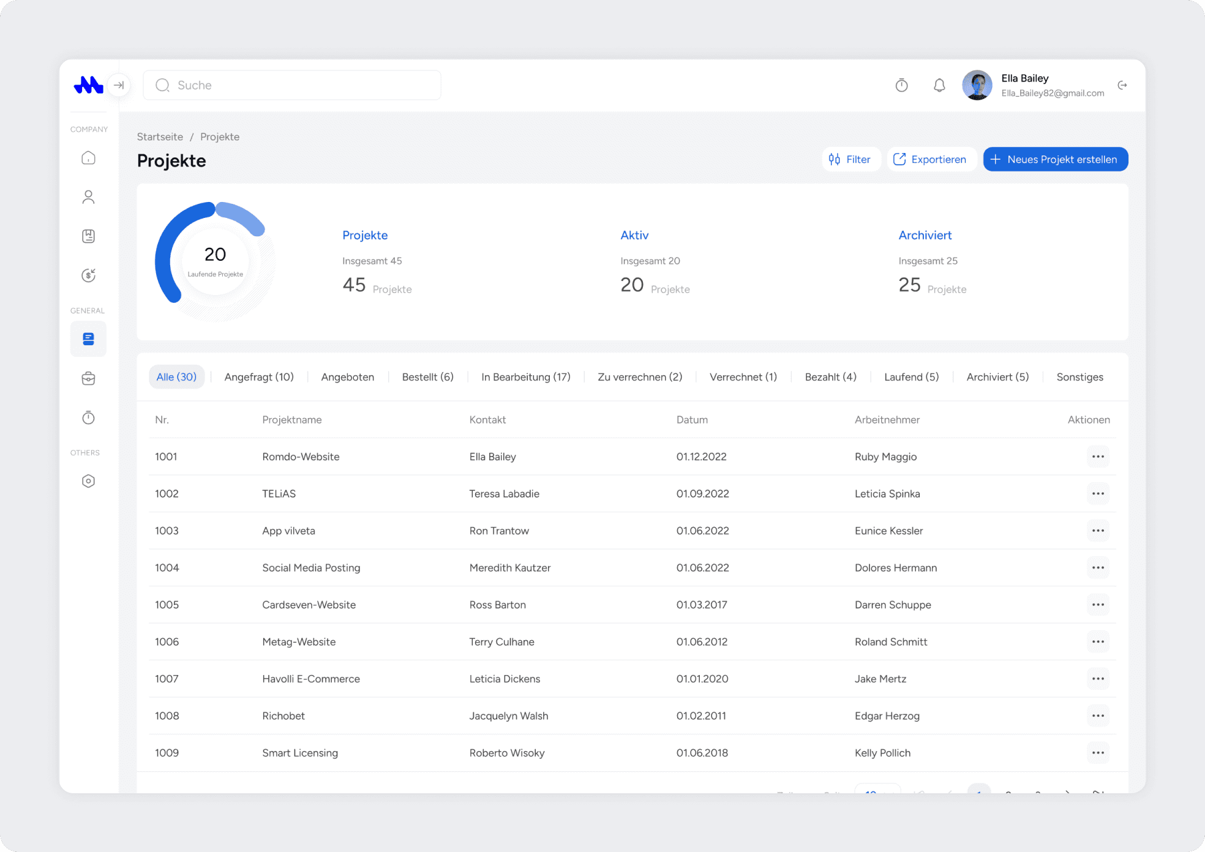Click the logout icon beside the user email

tap(1122, 85)
